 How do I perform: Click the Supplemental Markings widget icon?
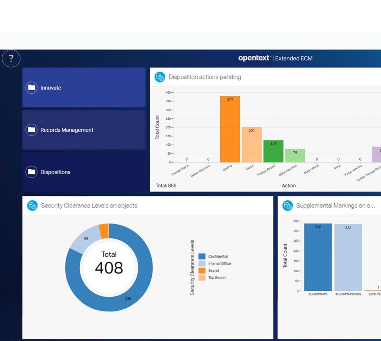click(287, 206)
